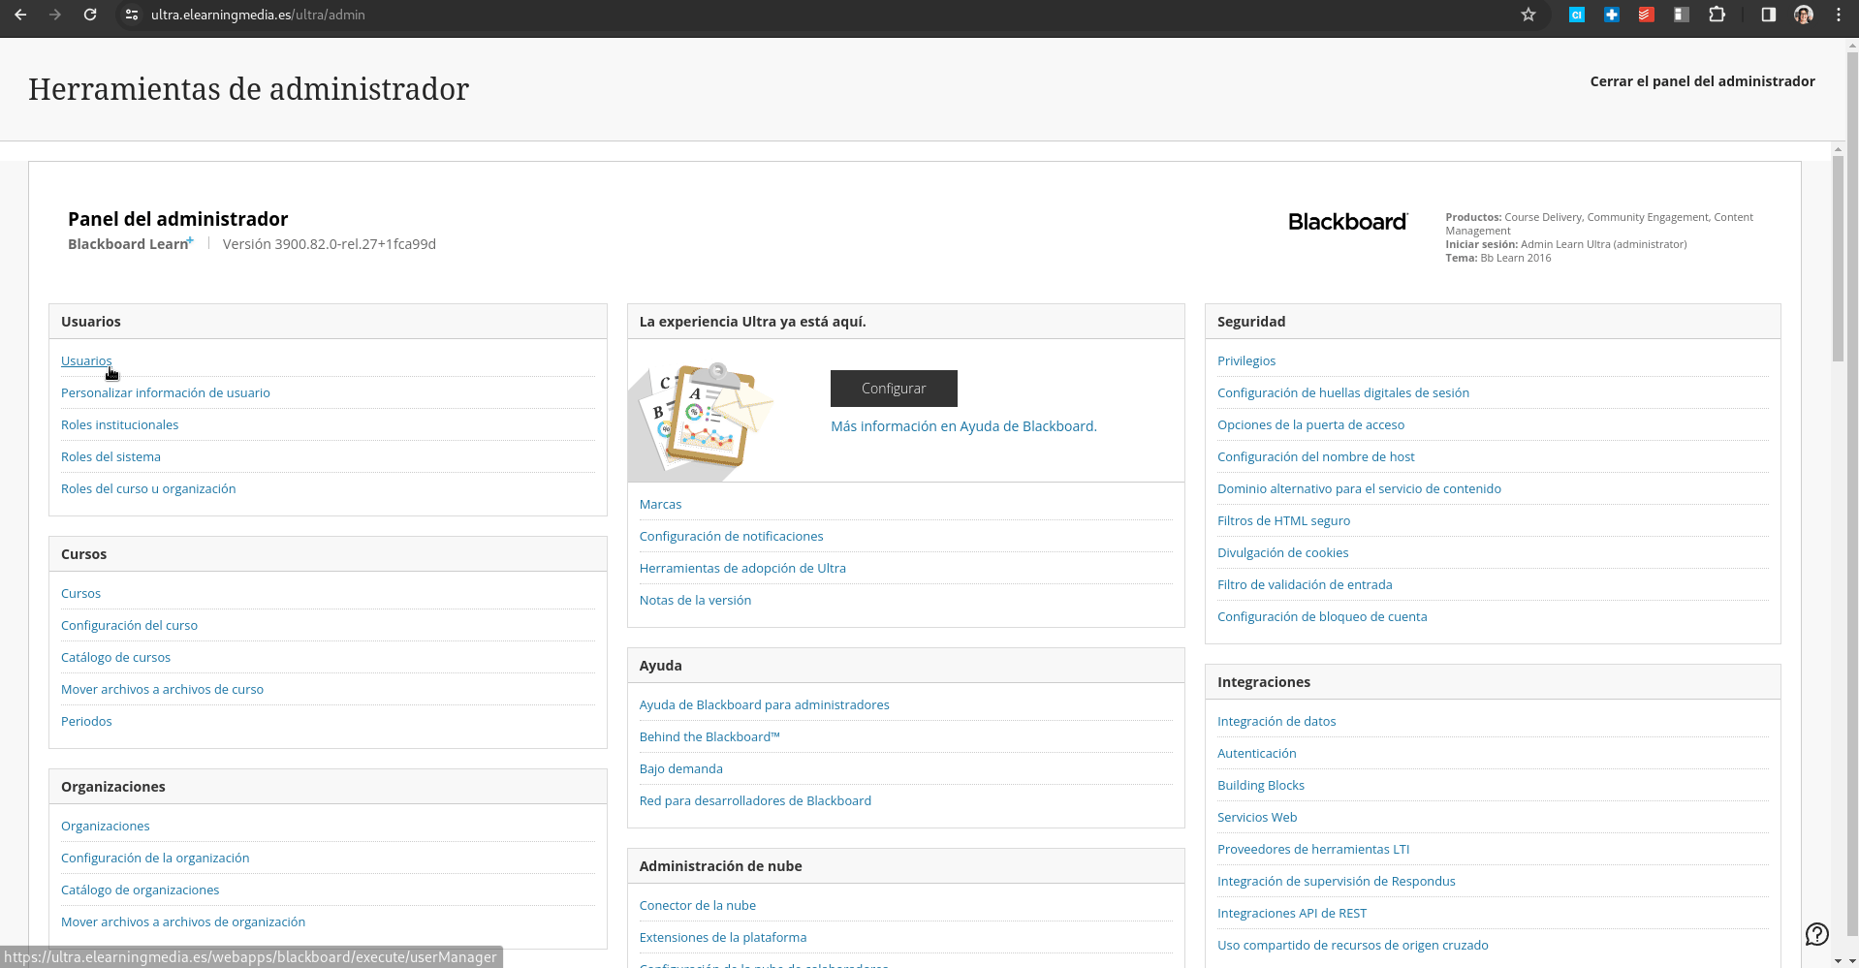Viewport: 1859px width, 968px height.
Task: Open the Periodos link
Action: point(86,721)
